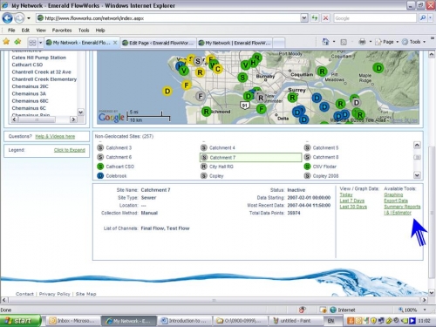
Task: Open the Help menu
Action: click(100, 31)
